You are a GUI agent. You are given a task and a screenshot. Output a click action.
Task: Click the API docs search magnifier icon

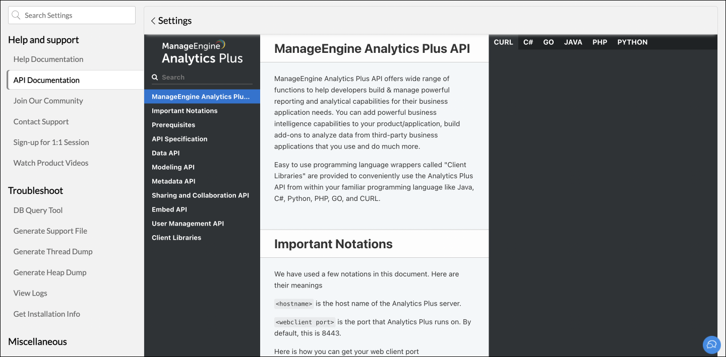[155, 78]
